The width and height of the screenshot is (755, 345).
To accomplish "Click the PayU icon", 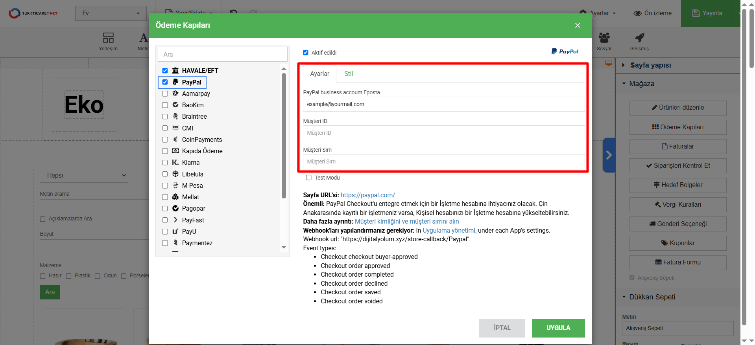I will point(175,231).
